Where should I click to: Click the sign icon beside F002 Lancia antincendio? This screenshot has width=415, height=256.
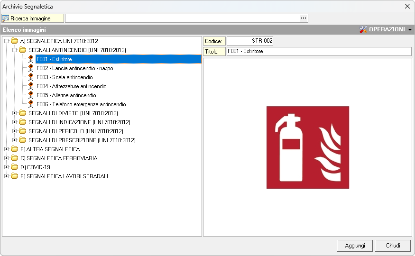tap(31, 68)
